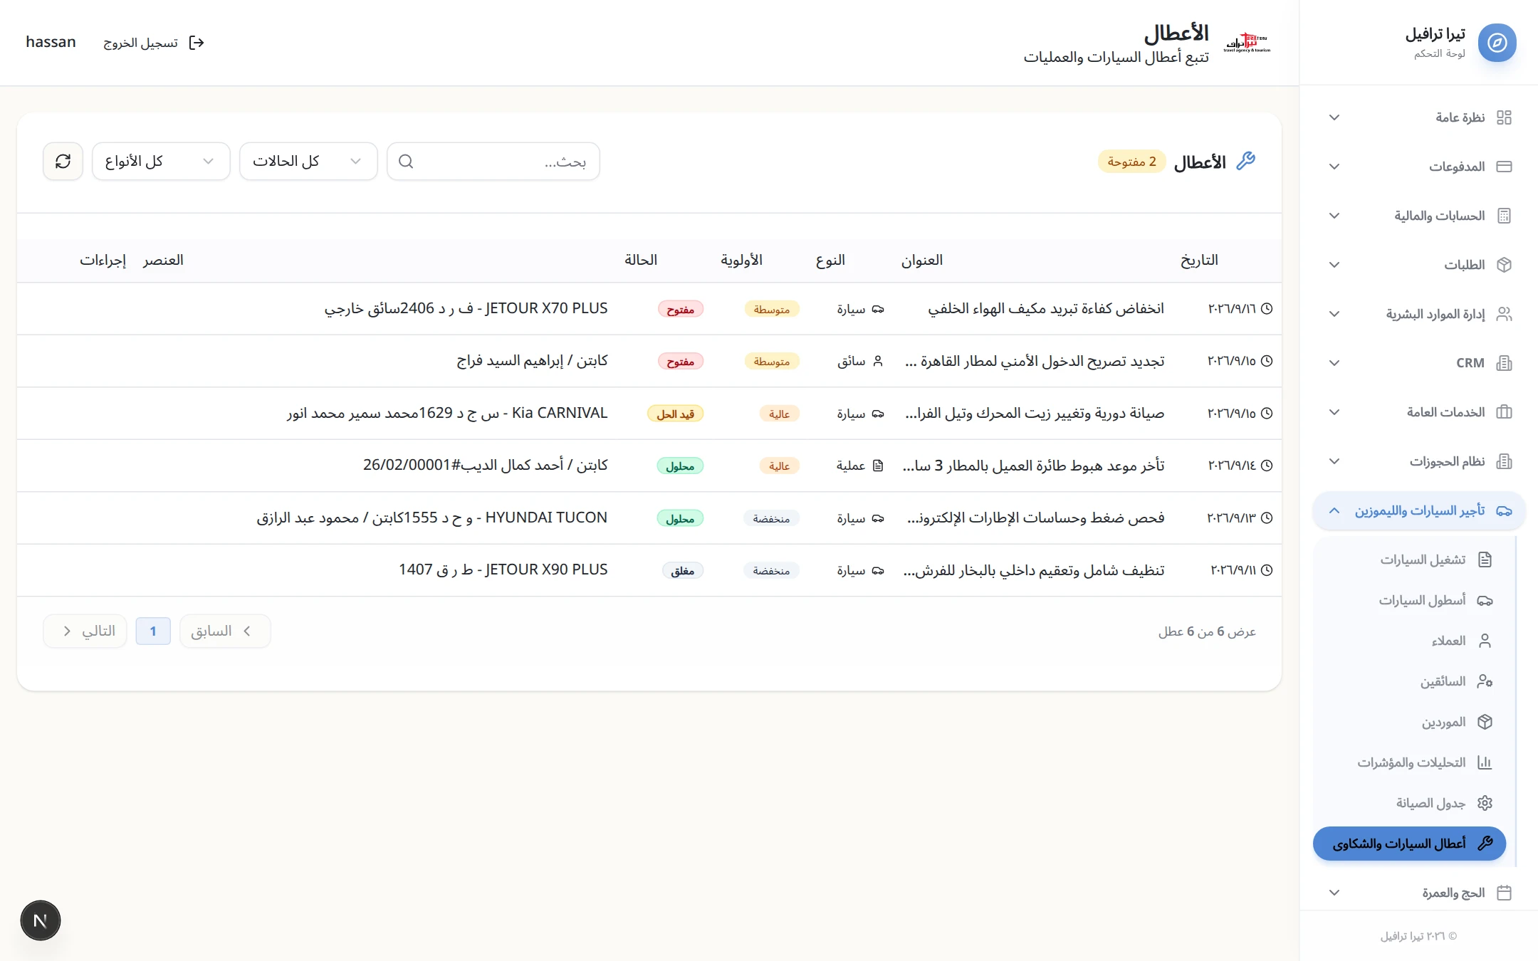
Task: Open التحليلات والمؤشرات chart icon
Action: click(1485, 762)
